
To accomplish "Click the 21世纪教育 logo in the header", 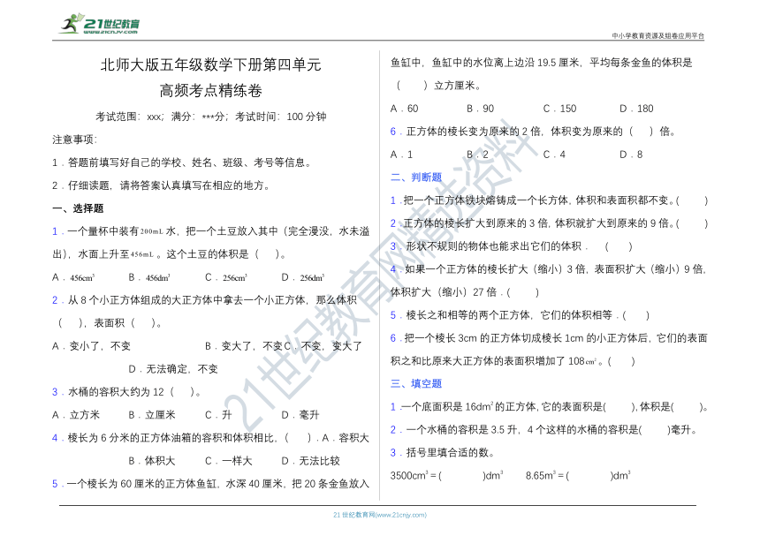I will pyautogui.click(x=101, y=24).
